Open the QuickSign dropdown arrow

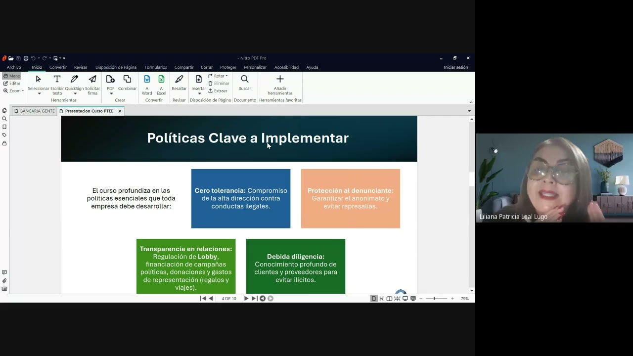coord(75,93)
